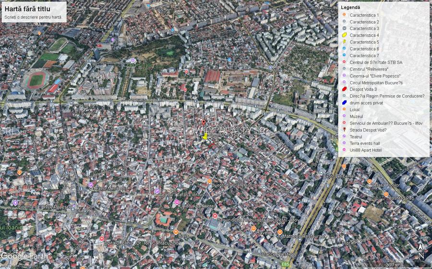Screen dimensions: 432x269
Task: Click the Cinema-ul Elvire Popesco marker
Action: 15,203
